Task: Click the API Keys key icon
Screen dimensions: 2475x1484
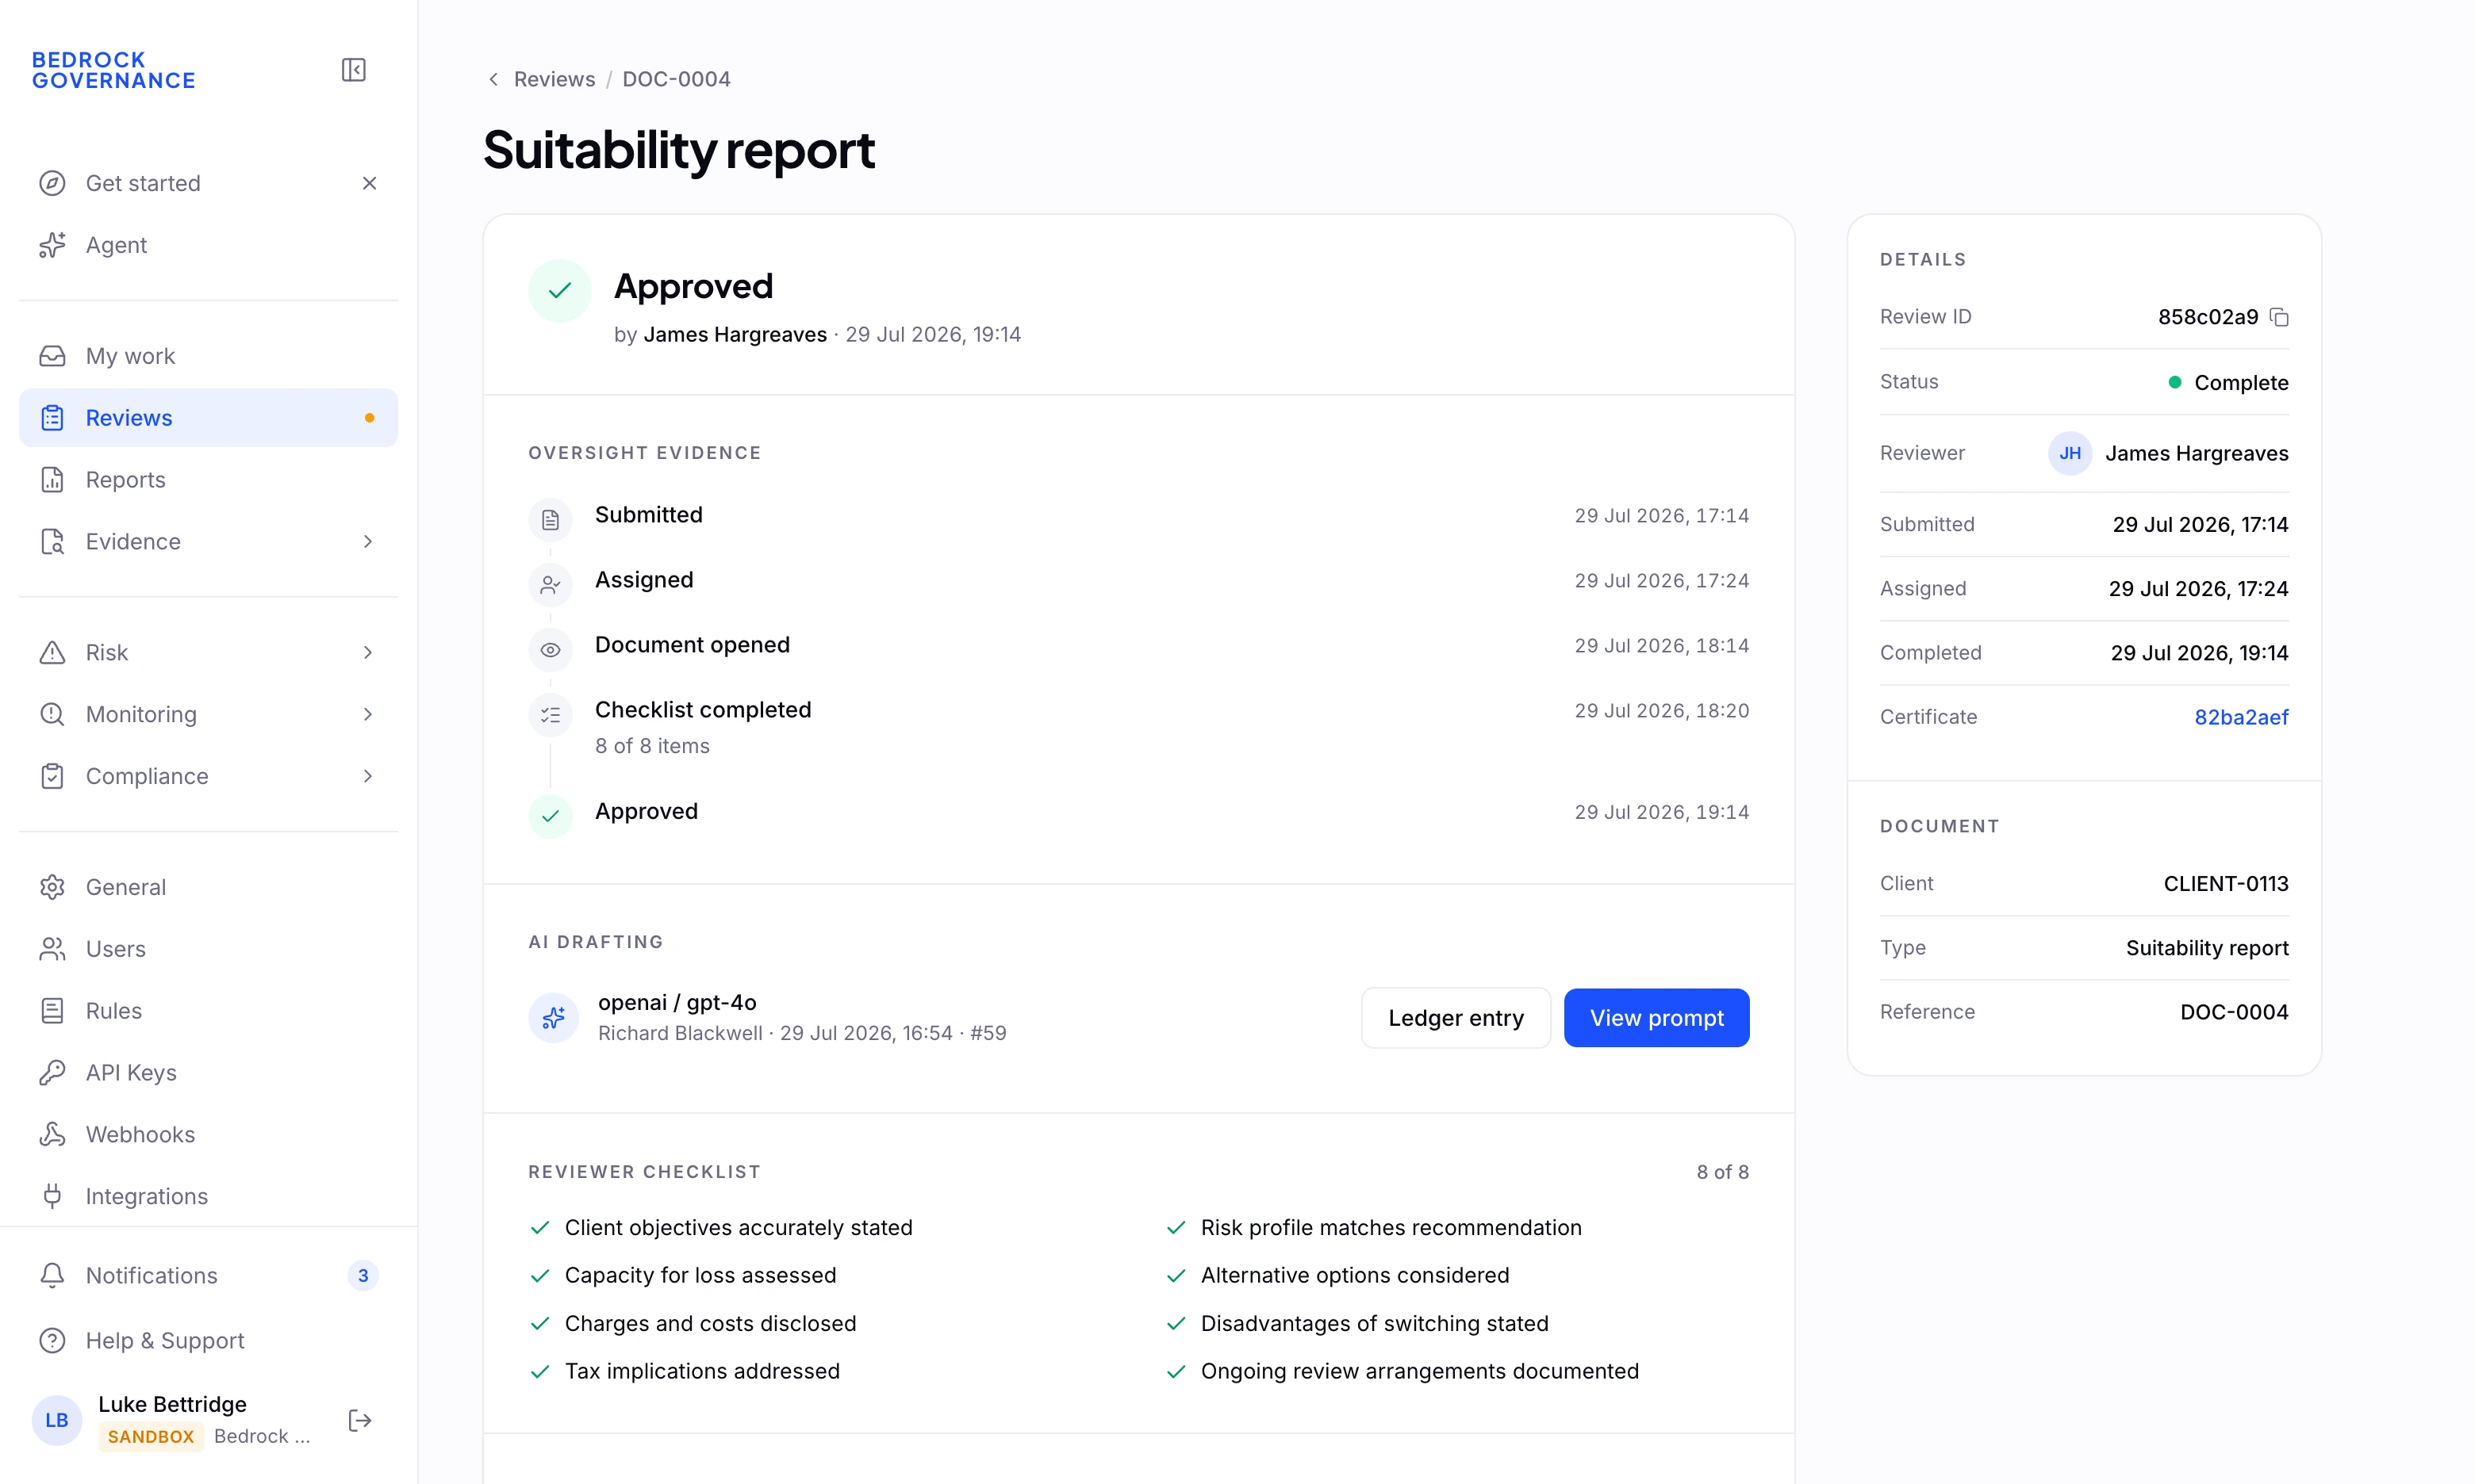Action: tap(52, 1073)
